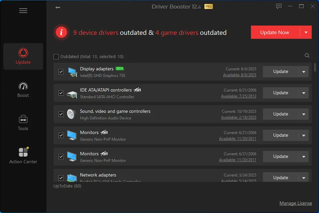Viewport: 319px width, 213px height.
Task: Open the search magnifier icon
Action: (x=307, y=55)
